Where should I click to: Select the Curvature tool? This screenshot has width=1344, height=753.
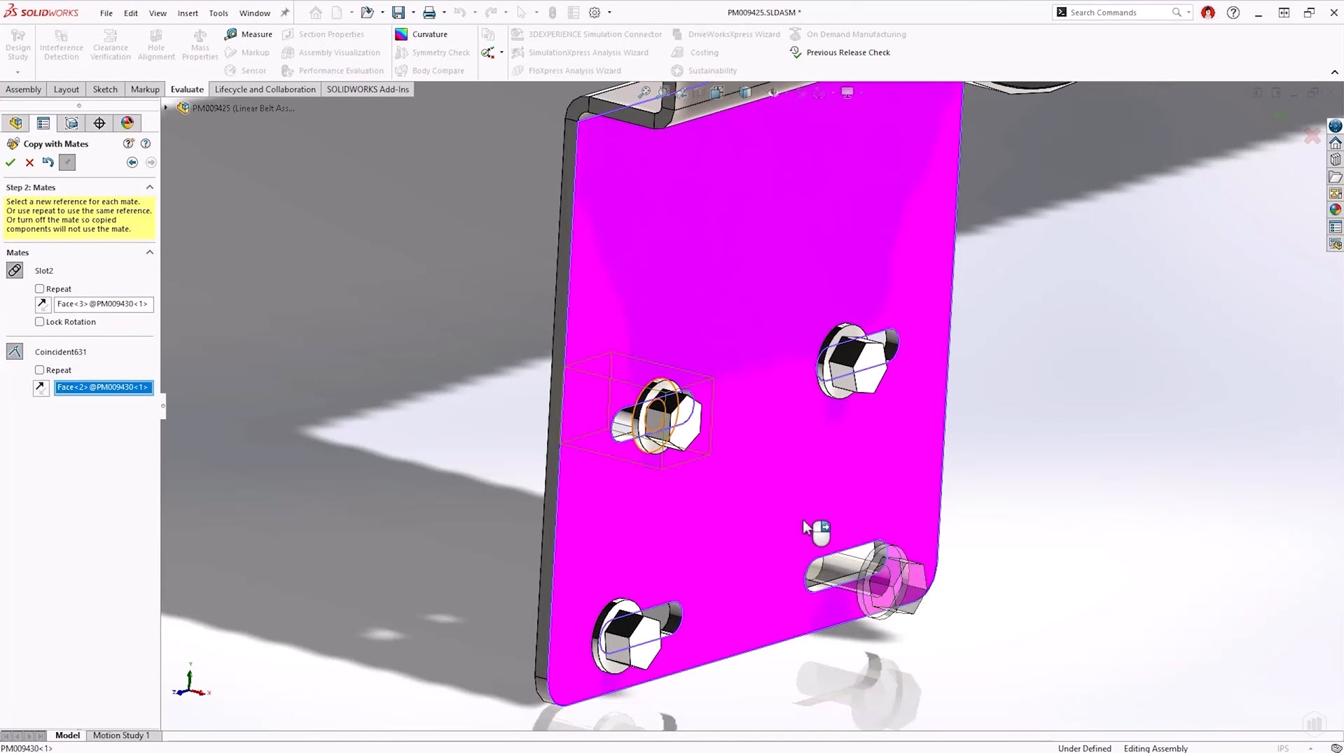tap(422, 34)
